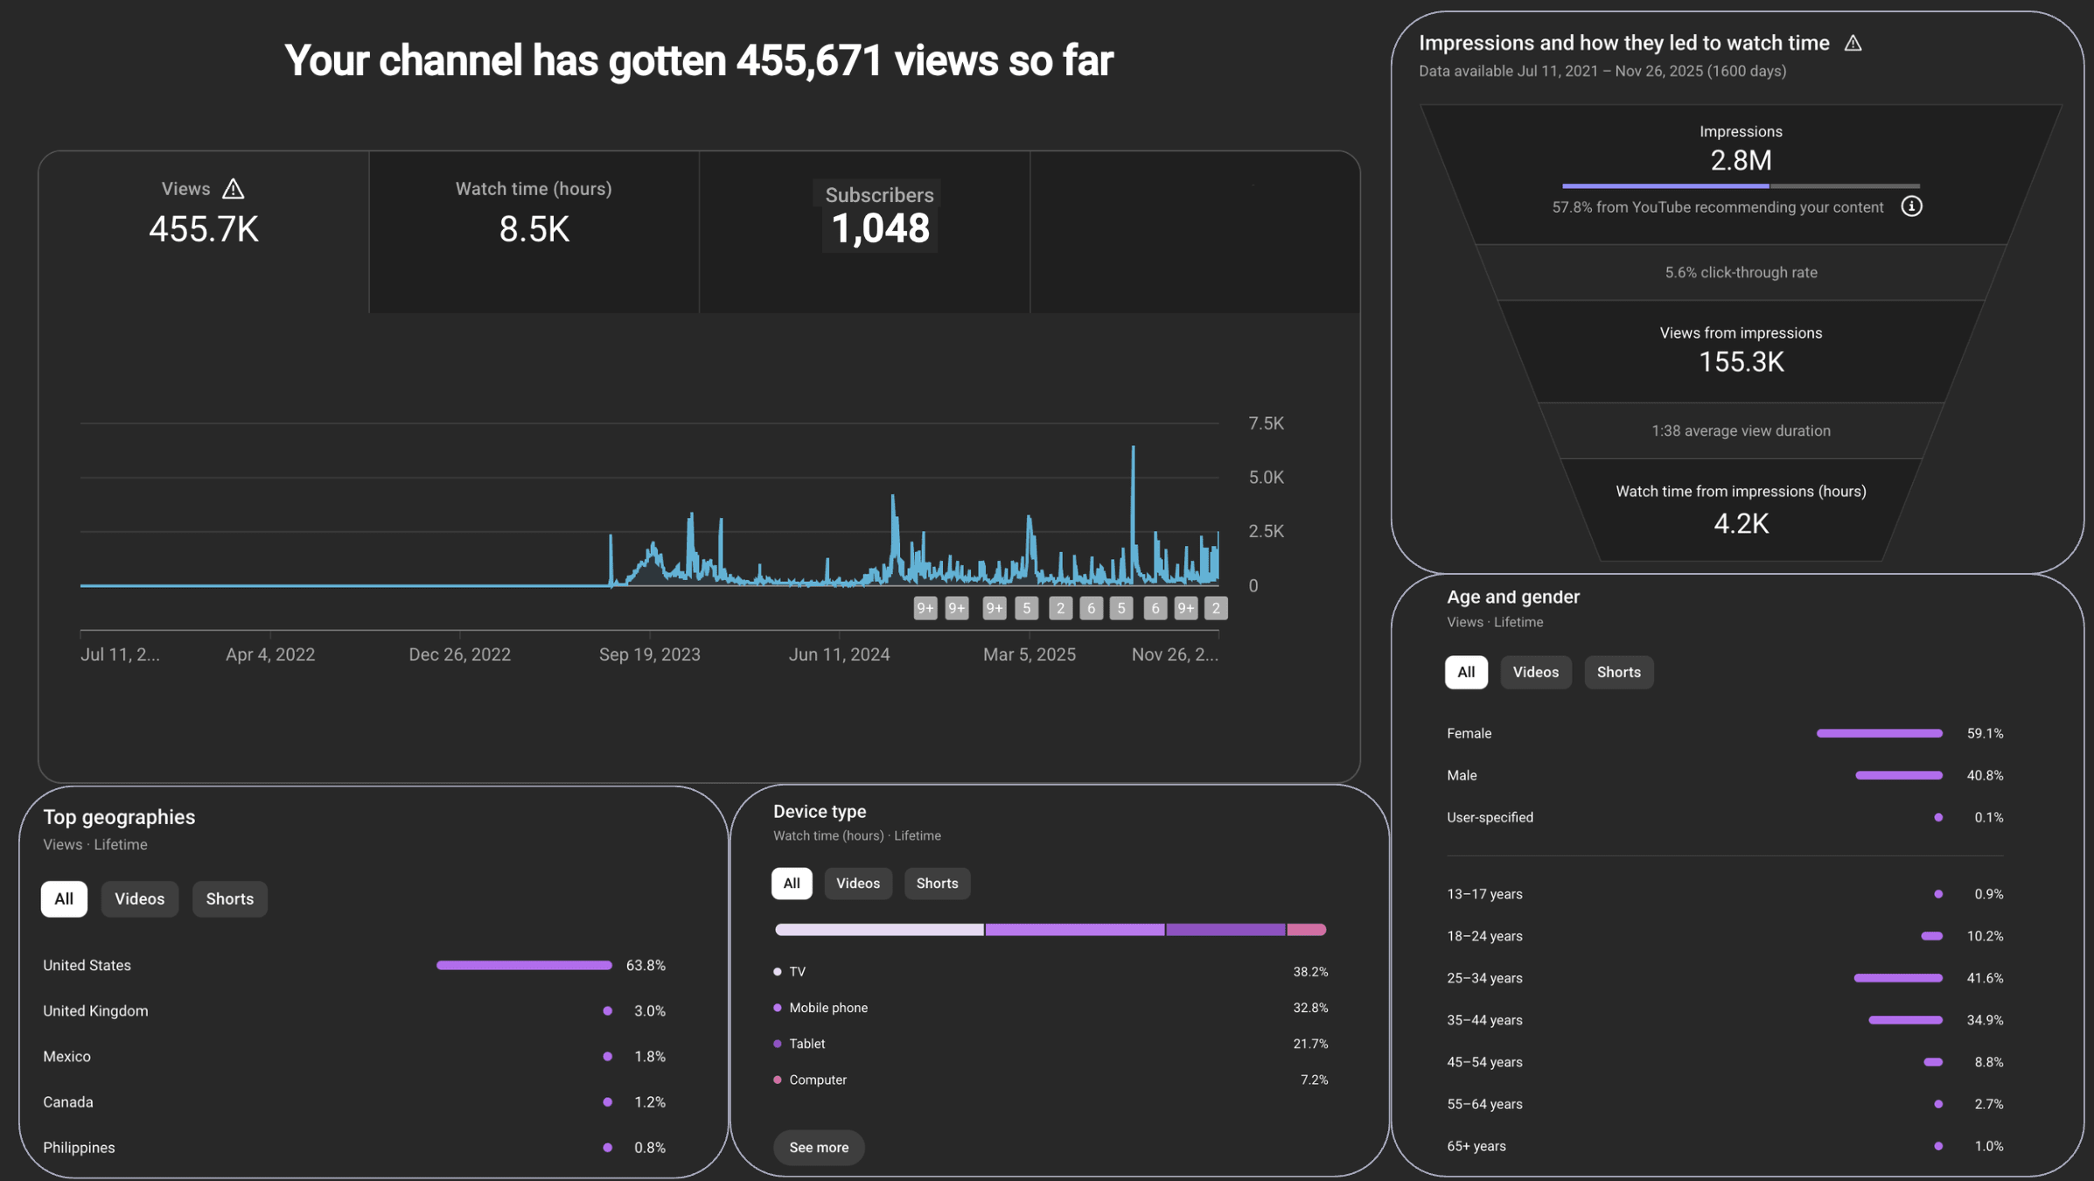Click the Mar 5, 2025 axis label

1029,654
